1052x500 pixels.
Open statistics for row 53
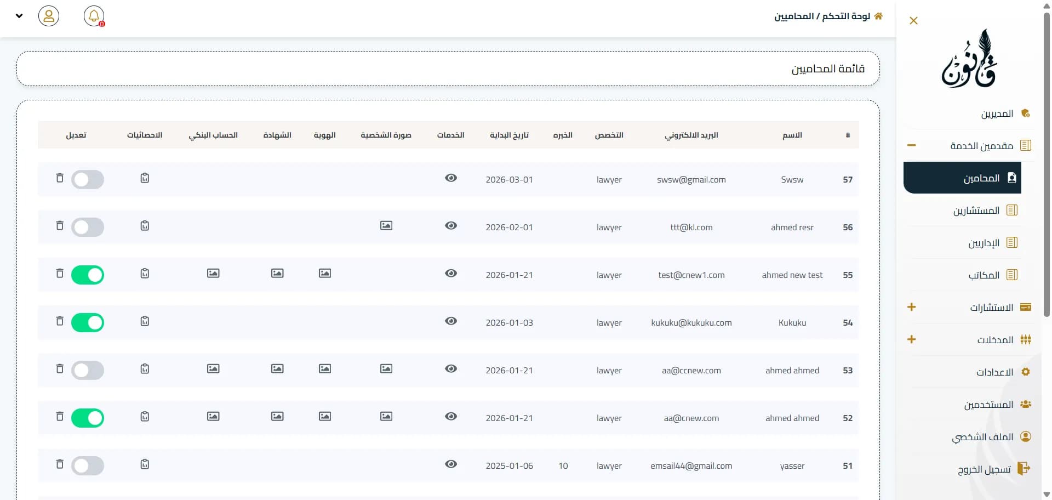coord(145,369)
